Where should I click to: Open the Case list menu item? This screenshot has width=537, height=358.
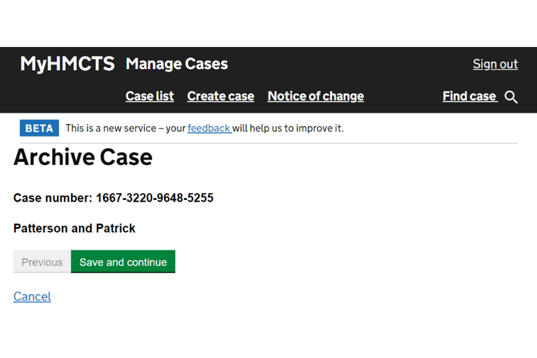[149, 96]
